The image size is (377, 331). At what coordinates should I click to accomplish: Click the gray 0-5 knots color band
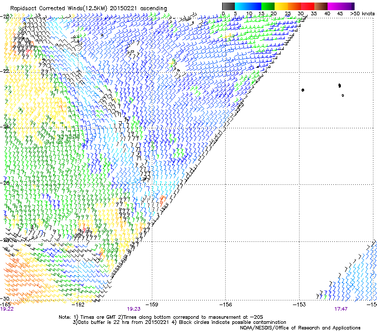[228, 6]
